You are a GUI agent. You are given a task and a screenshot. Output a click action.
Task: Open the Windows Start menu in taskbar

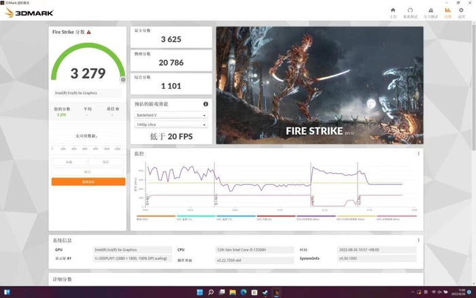(x=200, y=293)
